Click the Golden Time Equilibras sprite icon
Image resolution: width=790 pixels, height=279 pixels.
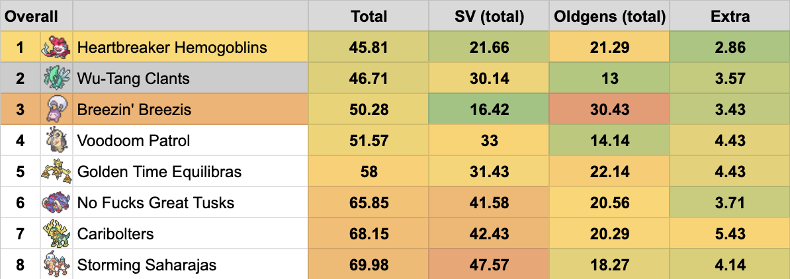click(x=56, y=171)
